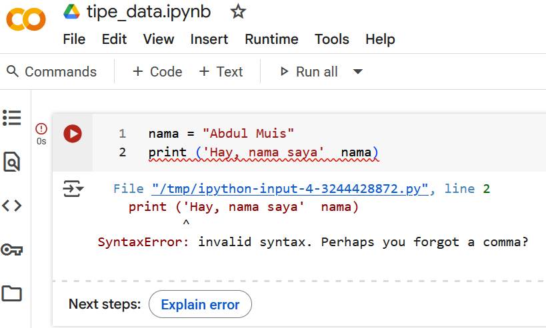This screenshot has height=328, width=546.
Task: Open the /tmp/ipython-input-4-3244428872.py file link
Action: 290,189
